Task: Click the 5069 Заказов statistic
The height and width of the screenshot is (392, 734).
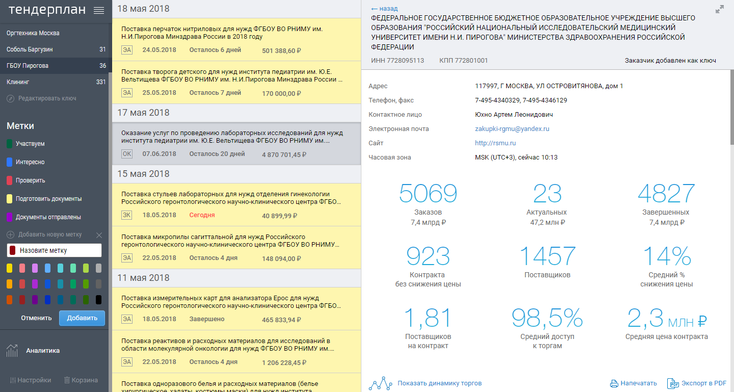Action: pyautogui.click(x=428, y=204)
